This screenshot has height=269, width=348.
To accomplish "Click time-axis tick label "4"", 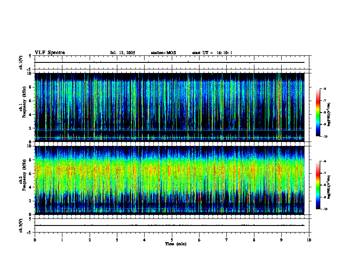I will [x=144, y=240].
